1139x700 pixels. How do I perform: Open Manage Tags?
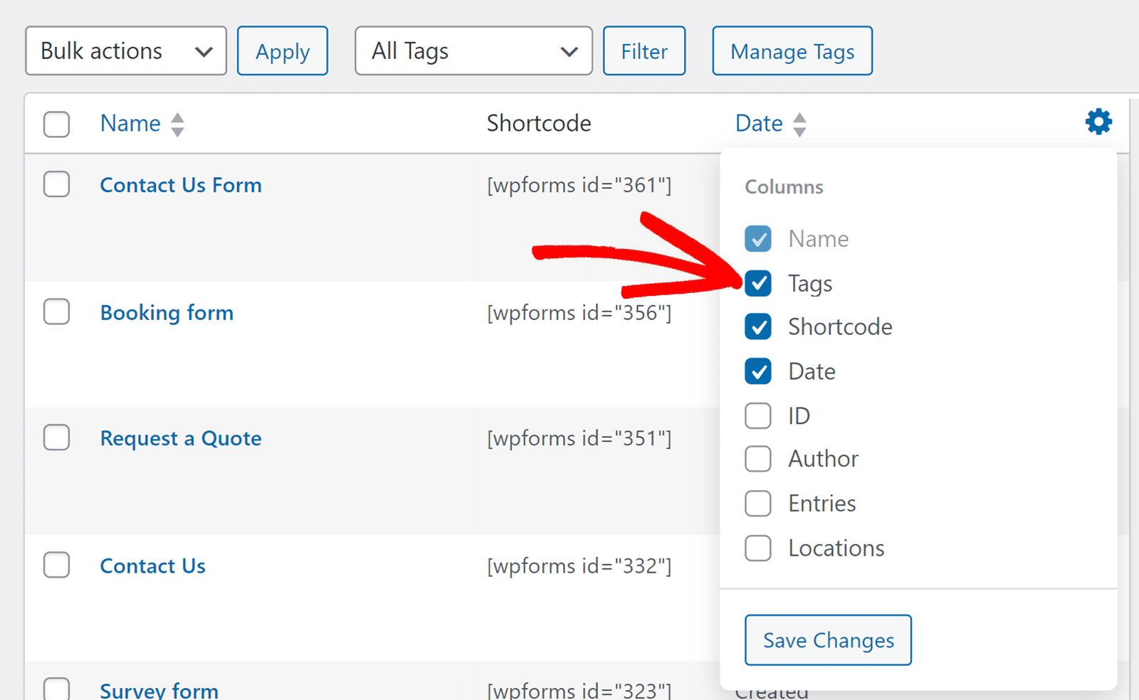[x=792, y=50]
